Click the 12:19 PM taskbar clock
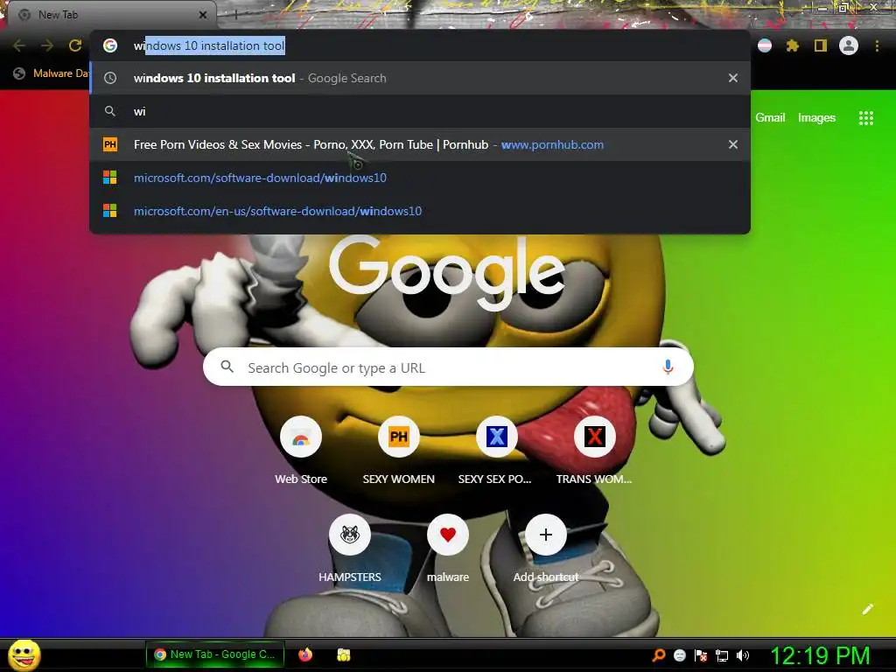The width and height of the screenshot is (896, 672). tap(820, 655)
